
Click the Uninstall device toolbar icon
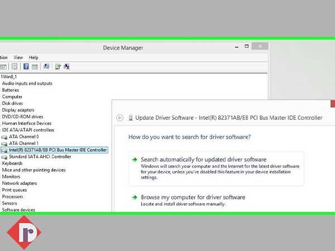(x=66, y=66)
